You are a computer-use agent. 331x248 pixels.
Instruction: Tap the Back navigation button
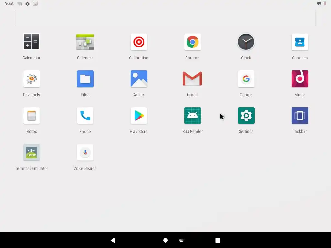click(x=113, y=240)
